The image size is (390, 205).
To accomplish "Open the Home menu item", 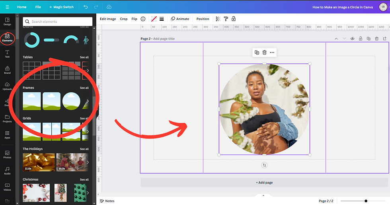I will tap(21, 7).
